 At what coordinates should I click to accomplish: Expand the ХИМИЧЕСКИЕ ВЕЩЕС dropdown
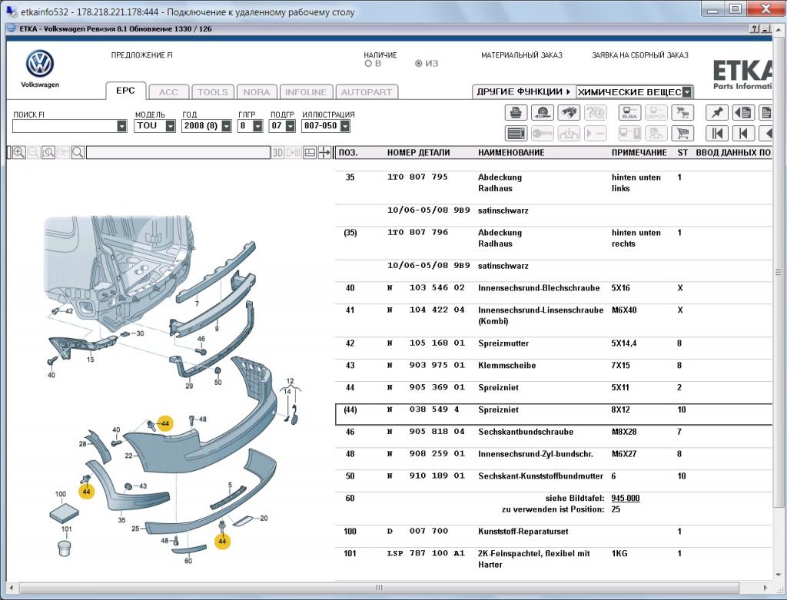click(687, 92)
